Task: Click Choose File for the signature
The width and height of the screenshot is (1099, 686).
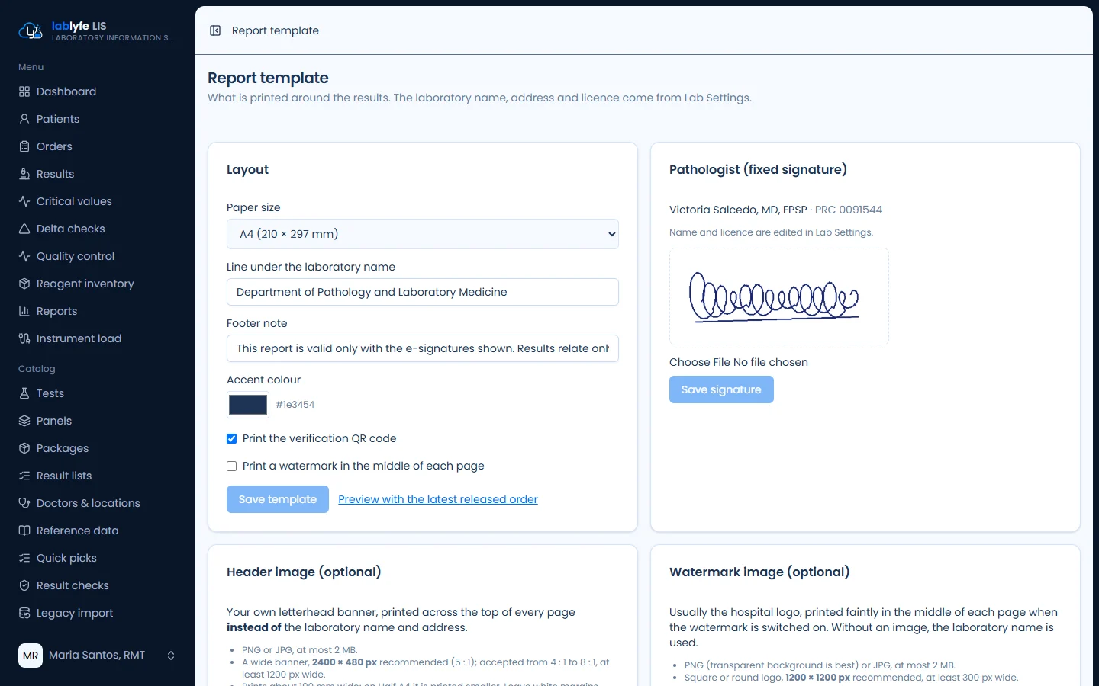Action: (x=700, y=362)
